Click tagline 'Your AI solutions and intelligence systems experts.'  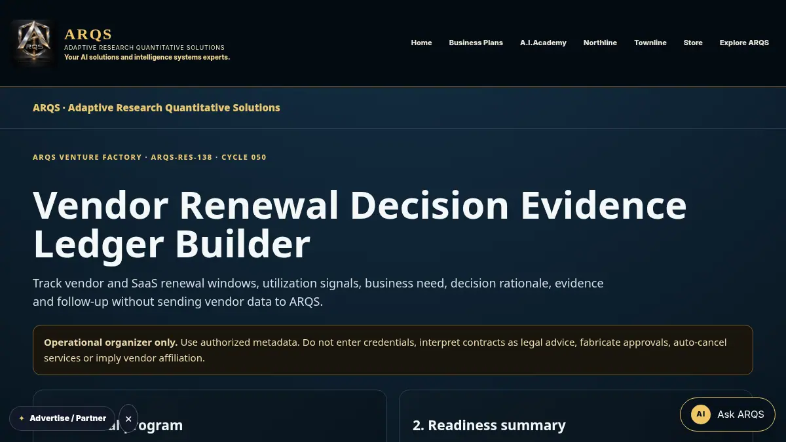147,57
